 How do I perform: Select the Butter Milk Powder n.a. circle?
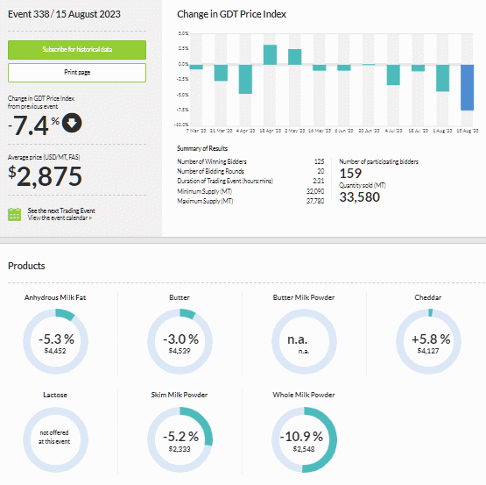pos(304,341)
